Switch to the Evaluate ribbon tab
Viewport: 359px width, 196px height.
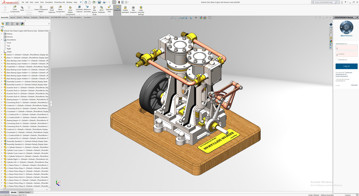[x=34, y=17]
